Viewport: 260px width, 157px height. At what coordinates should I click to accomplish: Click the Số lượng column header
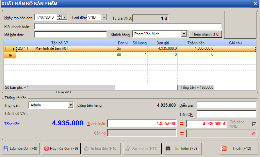[139, 43]
